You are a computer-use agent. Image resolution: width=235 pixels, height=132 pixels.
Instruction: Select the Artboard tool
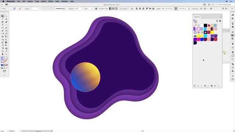click(3, 51)
